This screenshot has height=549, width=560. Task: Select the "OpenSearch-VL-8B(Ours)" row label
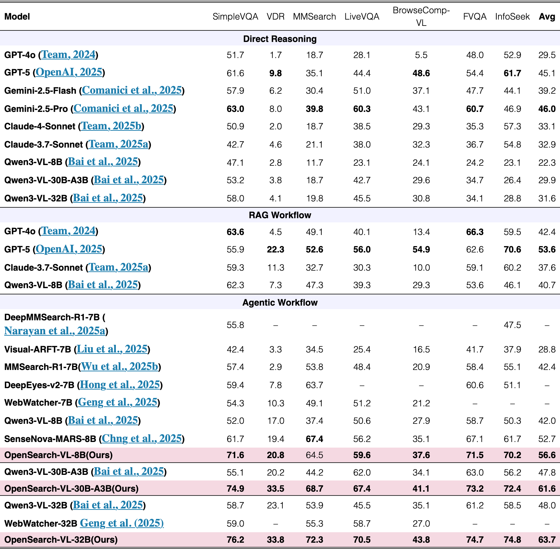[58, 455]
